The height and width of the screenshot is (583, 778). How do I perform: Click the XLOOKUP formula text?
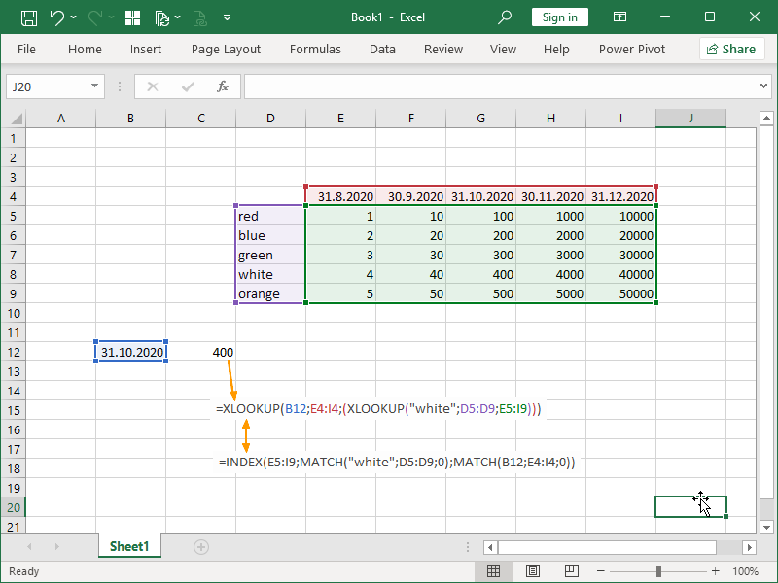coord(378,409)
